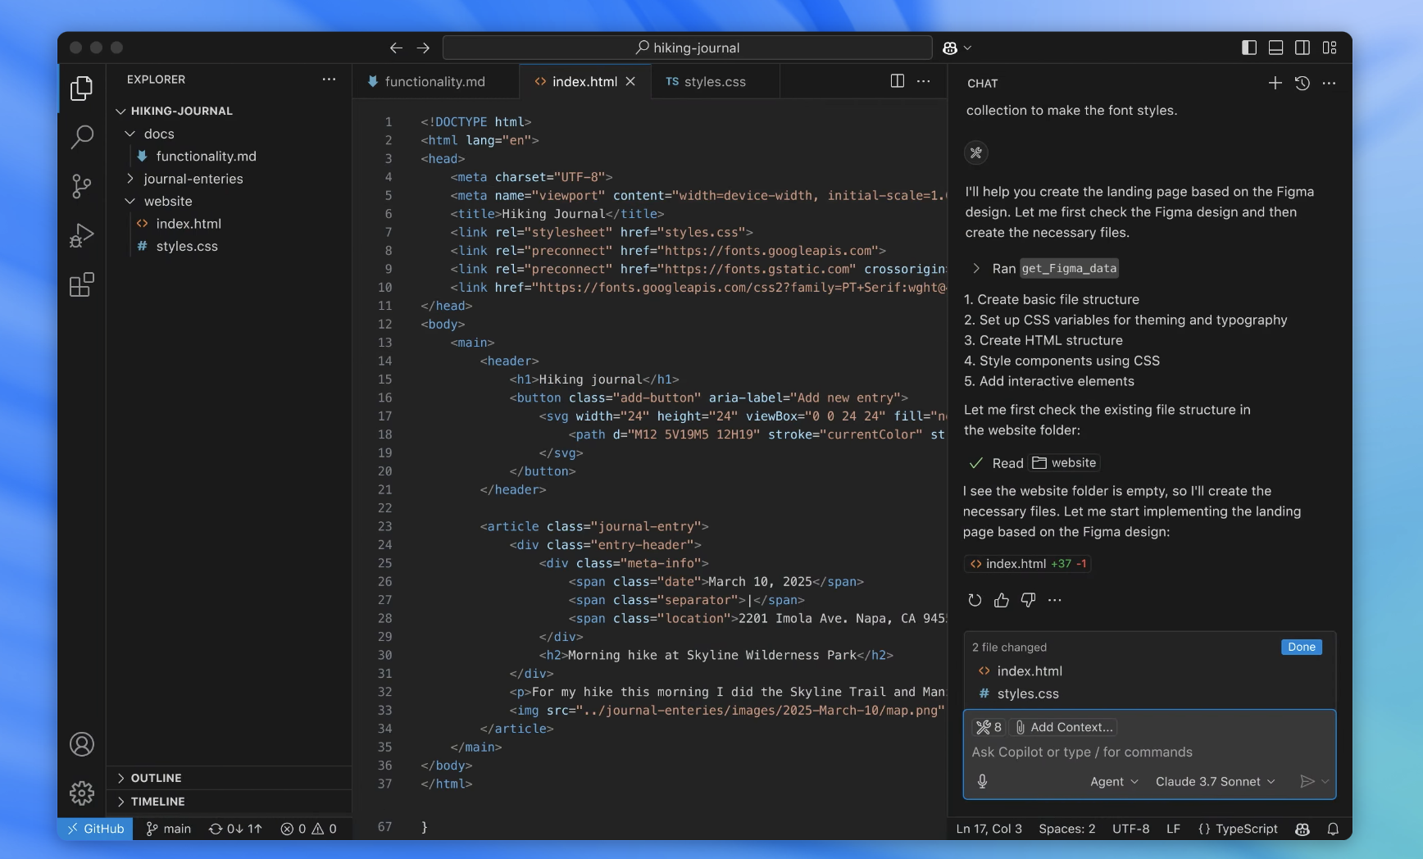Viewport: 1423px width, 859px height.
Task: Split the editor to the right
Action: [898, 81]
